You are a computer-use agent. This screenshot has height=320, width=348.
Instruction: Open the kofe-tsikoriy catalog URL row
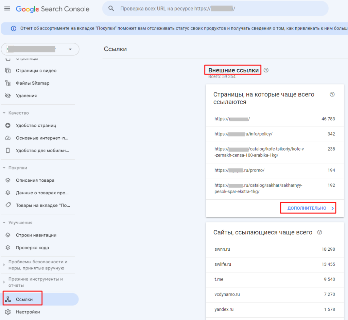[x=275, y=152]
